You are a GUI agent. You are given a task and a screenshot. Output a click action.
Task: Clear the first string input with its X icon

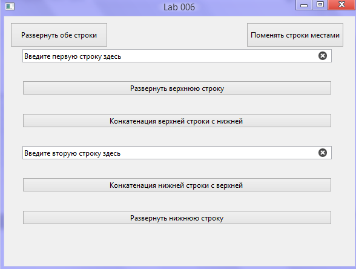point(323,56)
